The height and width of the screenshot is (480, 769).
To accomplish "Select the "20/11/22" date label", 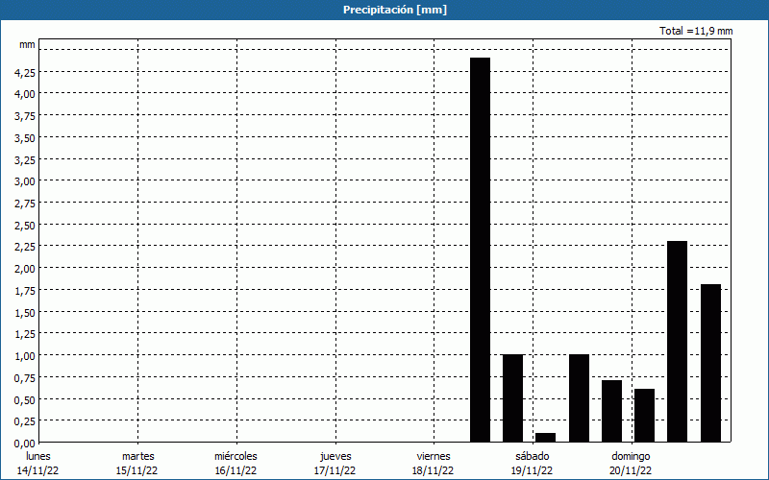I will (632, 470).
